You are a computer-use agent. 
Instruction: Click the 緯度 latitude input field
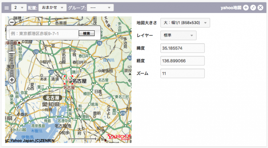(182, 48)
